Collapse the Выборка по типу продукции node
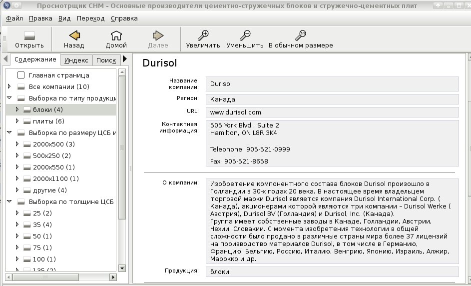The width and height of the screenshot is (471, 286). coord(9,98)
